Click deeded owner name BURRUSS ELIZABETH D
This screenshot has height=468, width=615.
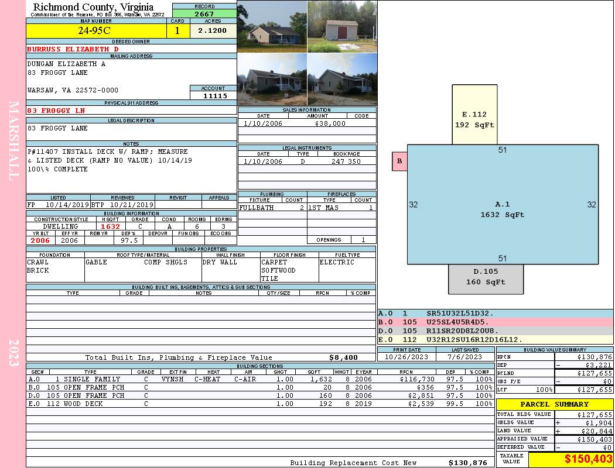click(x=73, y=49)
